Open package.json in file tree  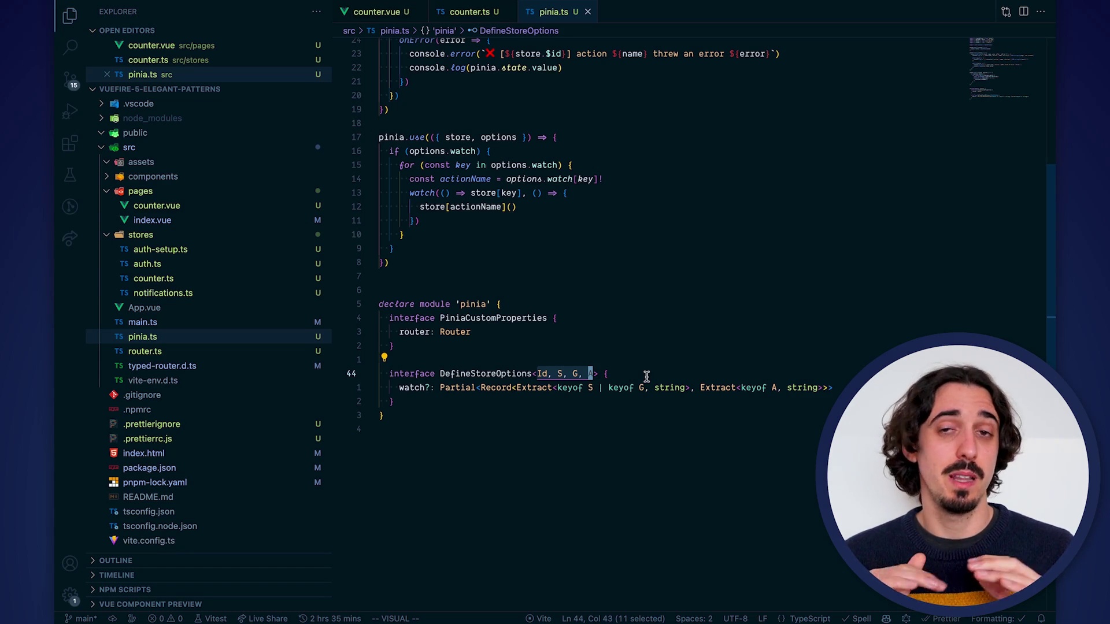[149, 467]
